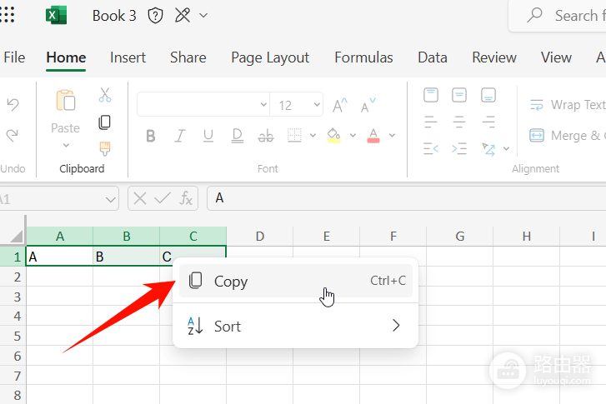This screenshot has width=606, height=404.
Task: Open the Formulas tab
Action: point(363,57)
